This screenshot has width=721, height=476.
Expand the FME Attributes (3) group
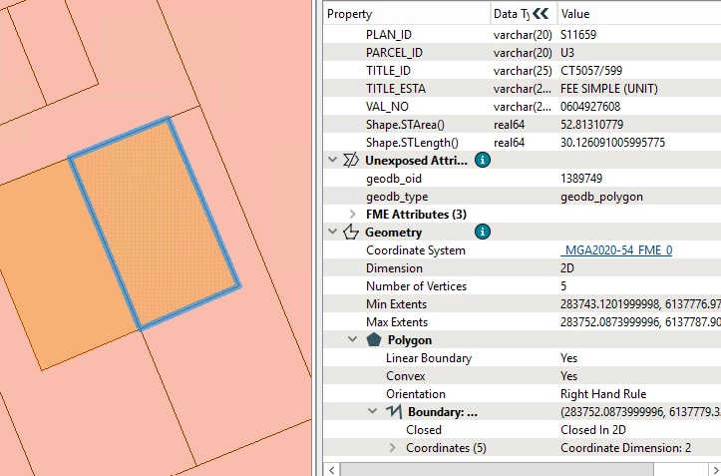353,215
